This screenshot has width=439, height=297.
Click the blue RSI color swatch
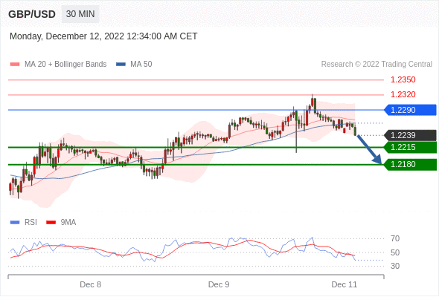coord(15,223)
